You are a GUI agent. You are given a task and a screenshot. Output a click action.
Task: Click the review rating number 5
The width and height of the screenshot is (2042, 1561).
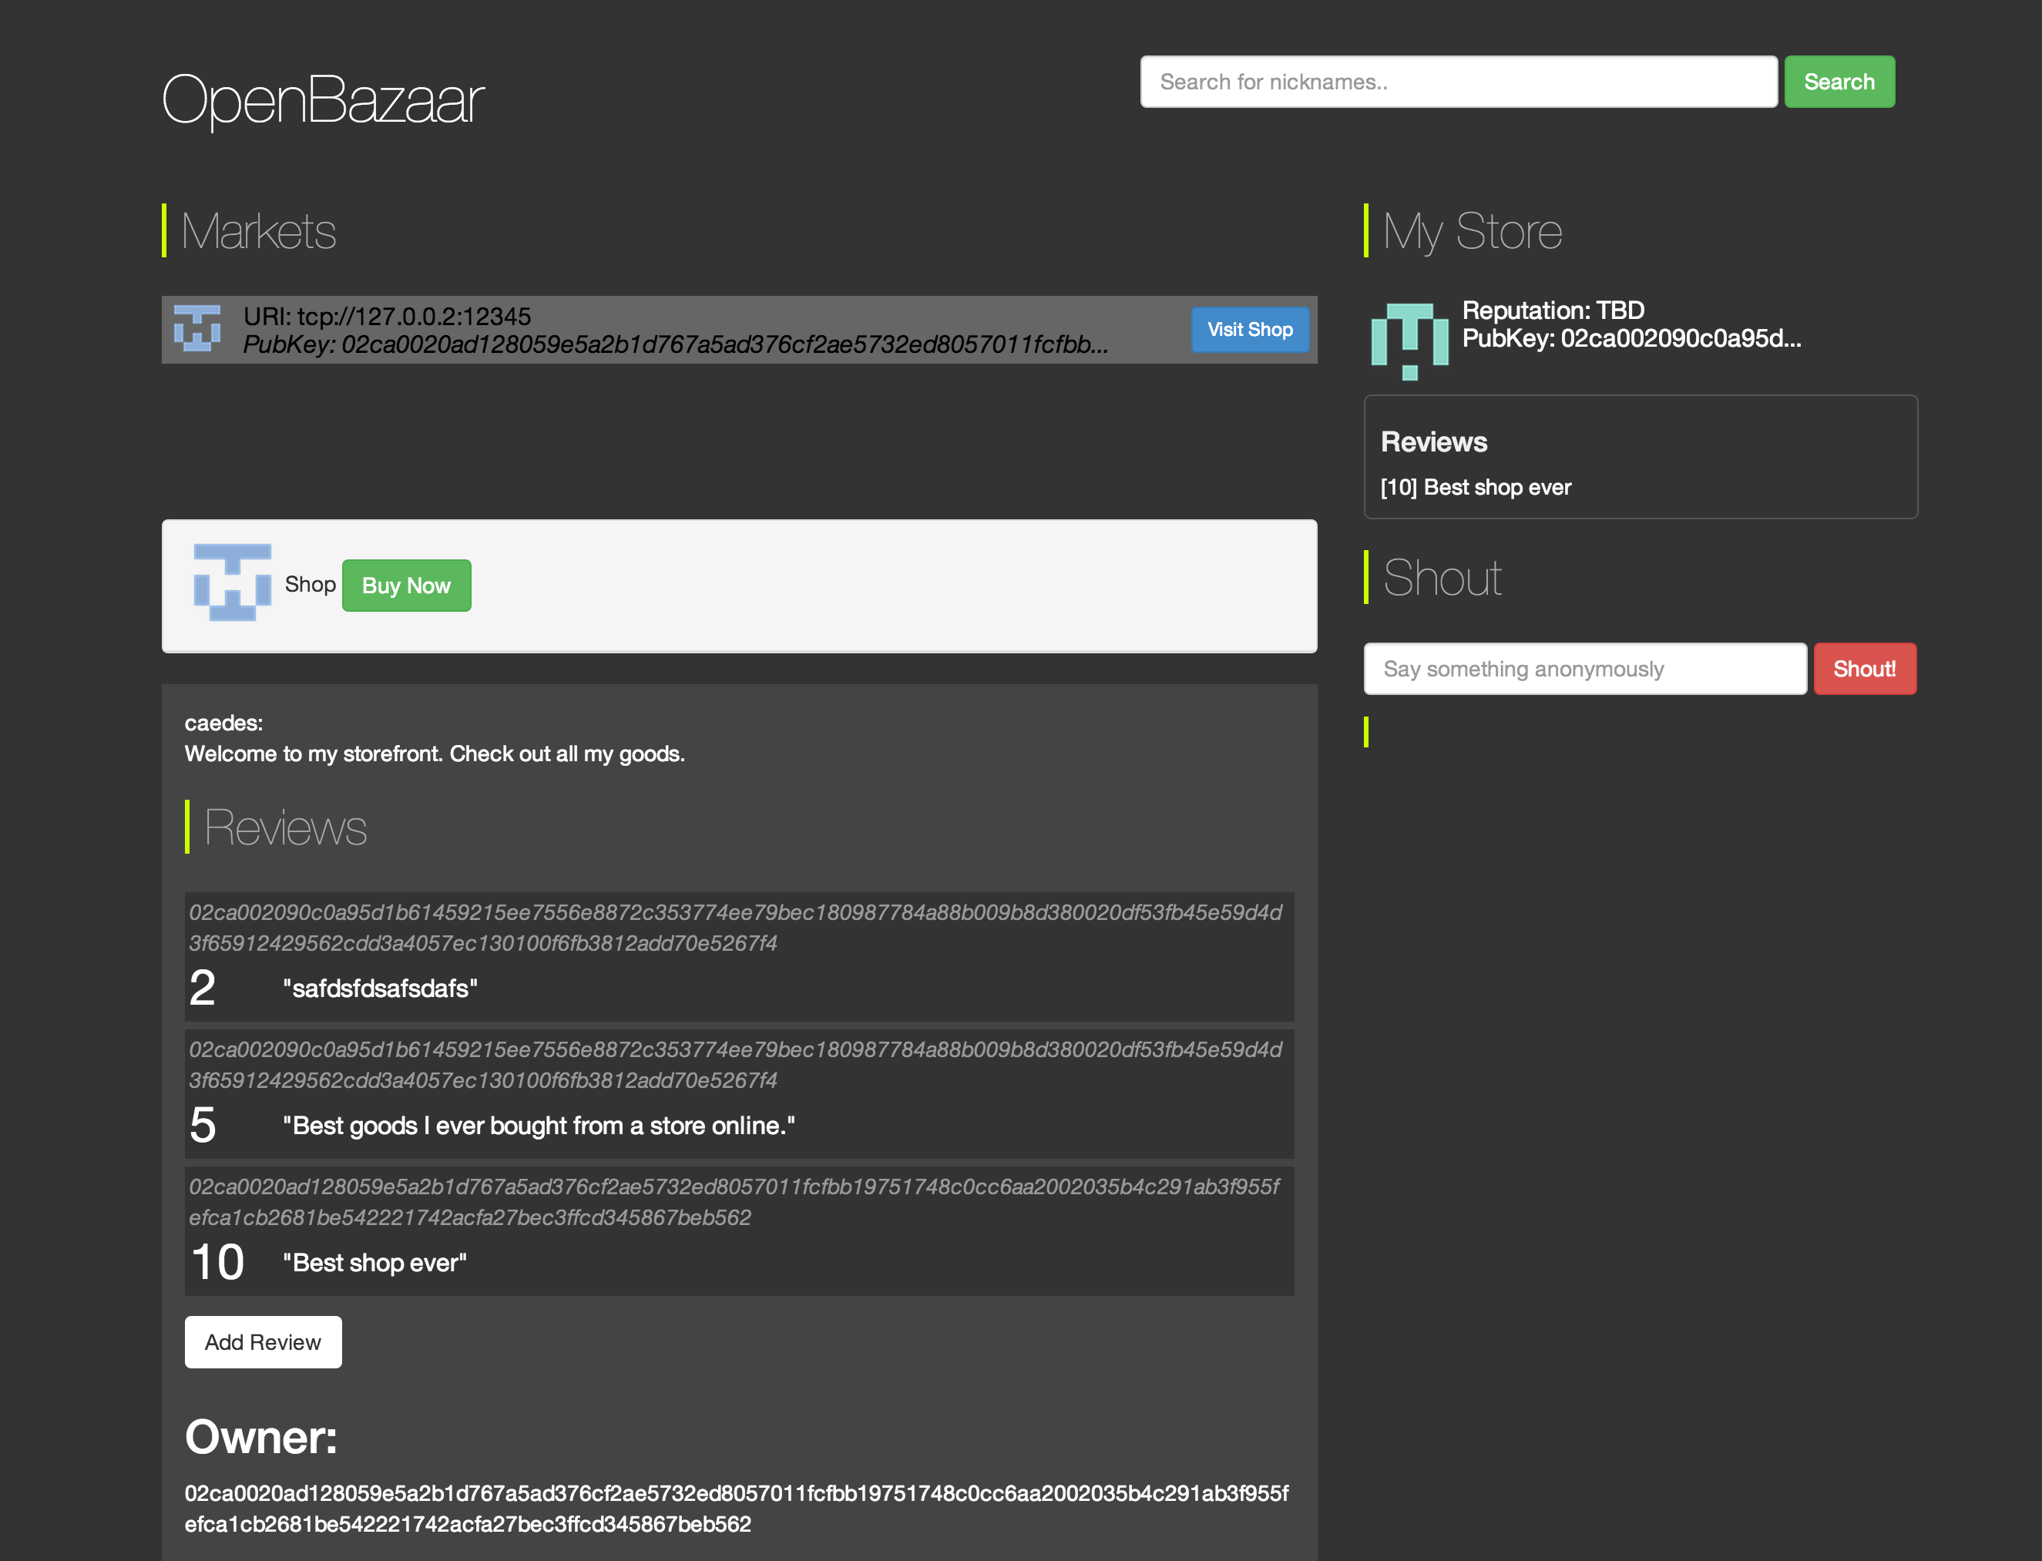point(203,1124)
